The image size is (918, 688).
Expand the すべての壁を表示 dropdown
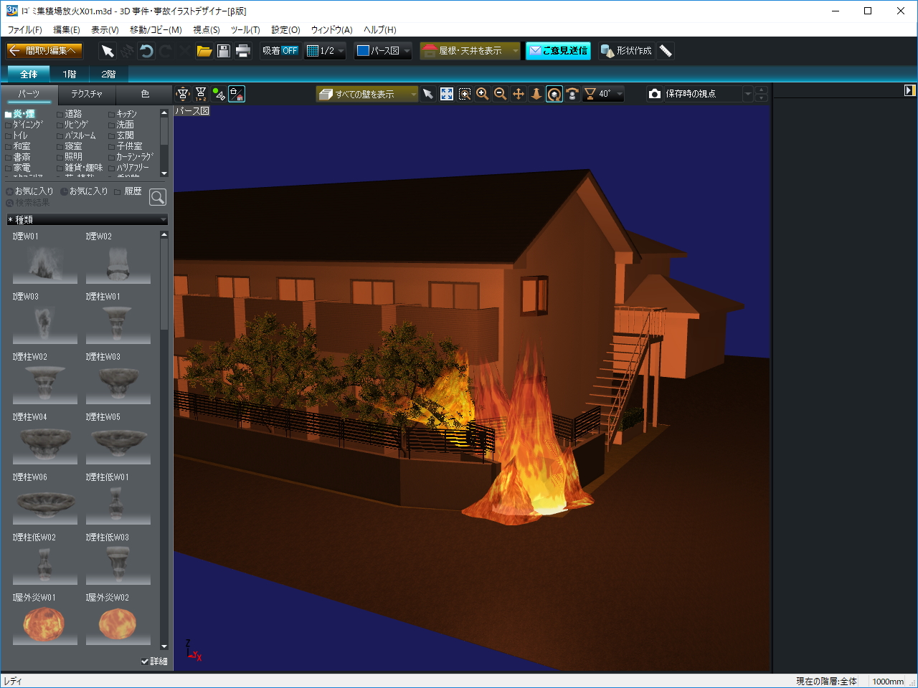click(367, 94)
